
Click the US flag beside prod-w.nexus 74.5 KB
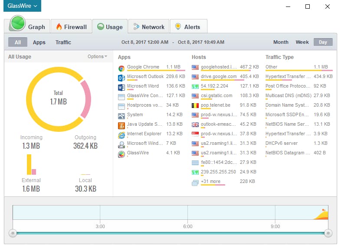(195, 115)
